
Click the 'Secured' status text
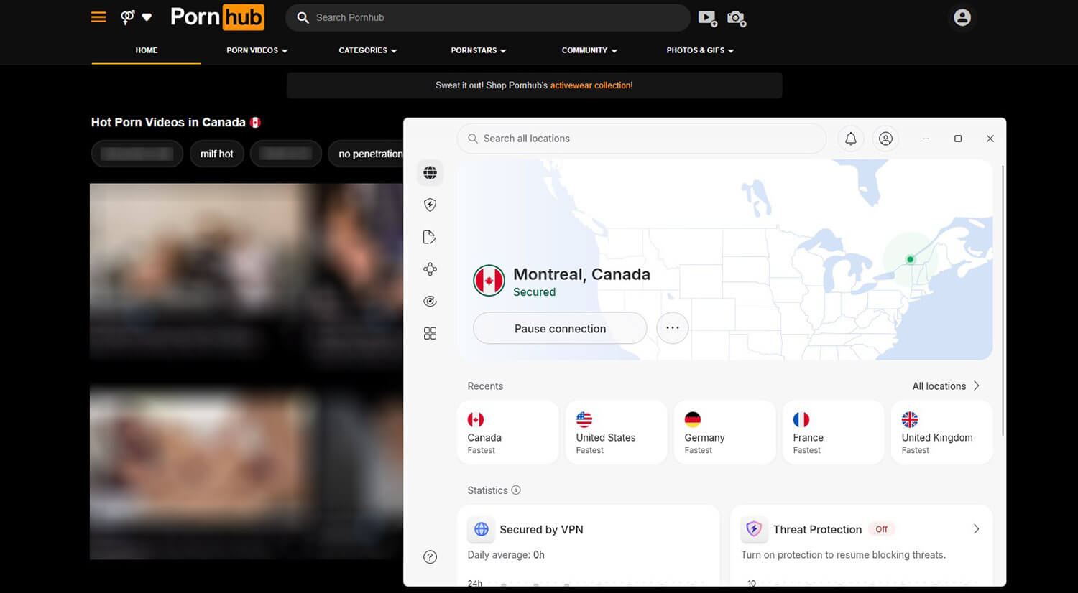pos(534,292)
